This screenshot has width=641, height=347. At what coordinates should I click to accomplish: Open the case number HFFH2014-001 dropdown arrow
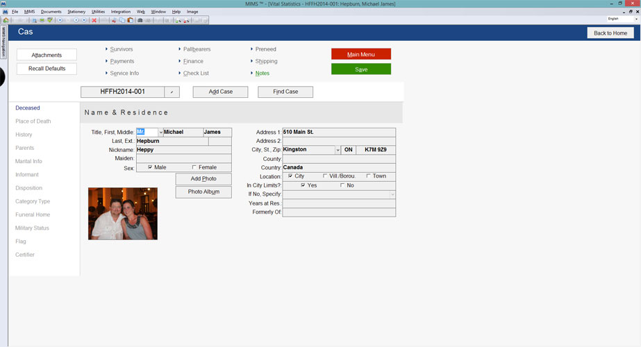[172, 92]
